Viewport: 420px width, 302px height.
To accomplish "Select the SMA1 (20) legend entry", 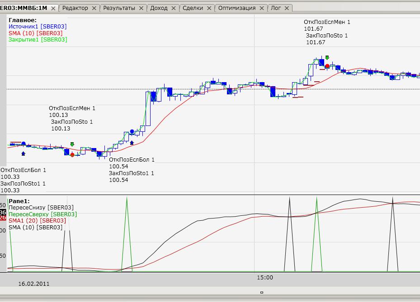I will tap(38, 220).
